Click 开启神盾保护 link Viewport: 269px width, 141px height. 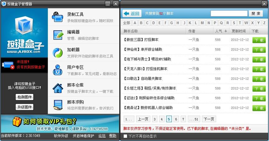(83, 136)
